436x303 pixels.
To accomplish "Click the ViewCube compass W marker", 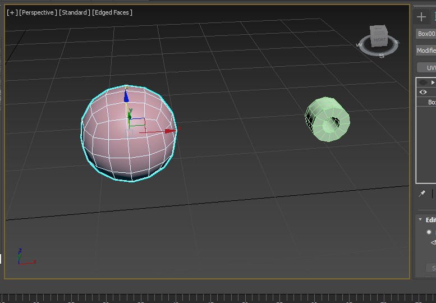I will click(x=360, y=45).
